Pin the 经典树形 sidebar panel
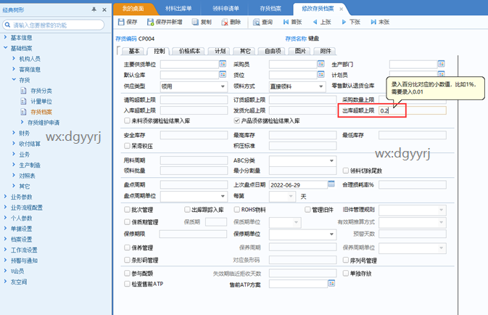488x315 pixels. pos(94,9)
